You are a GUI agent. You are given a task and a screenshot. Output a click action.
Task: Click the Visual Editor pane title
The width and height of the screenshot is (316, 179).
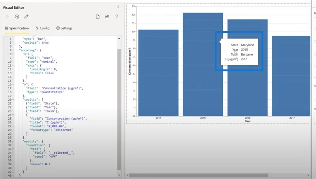click(x=13, y=7)
